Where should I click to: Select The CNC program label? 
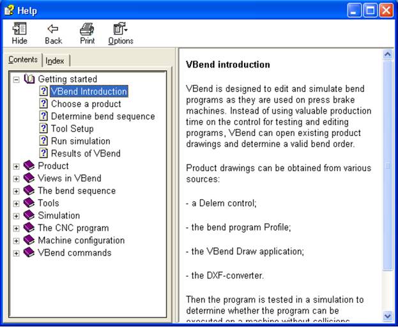(73, 228)
